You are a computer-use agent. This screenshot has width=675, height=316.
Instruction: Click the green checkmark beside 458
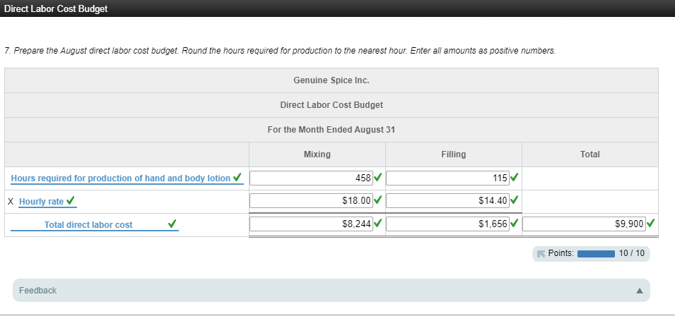[x=378, y=177]
